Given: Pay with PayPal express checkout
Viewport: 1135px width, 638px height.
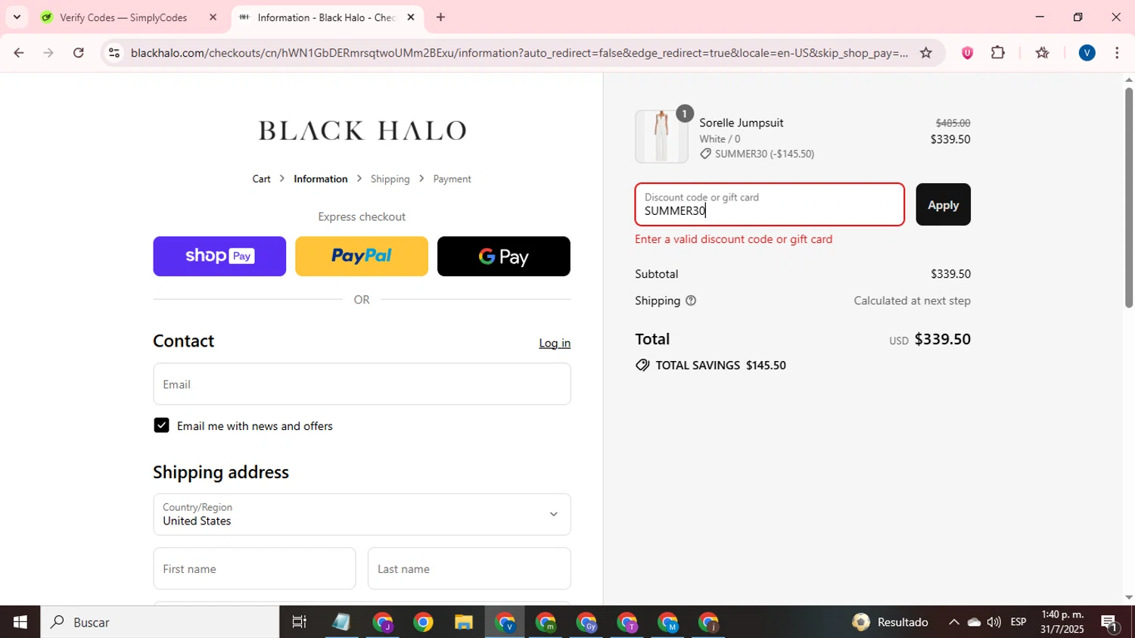Looking at the screenshot, I should pos(362,257).
